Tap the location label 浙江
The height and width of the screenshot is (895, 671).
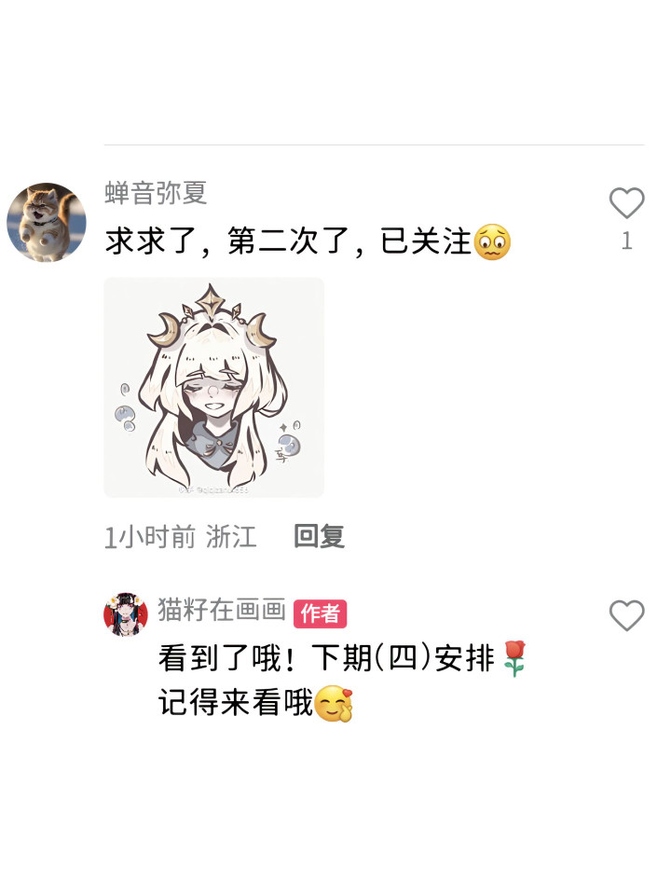(231, 537)
